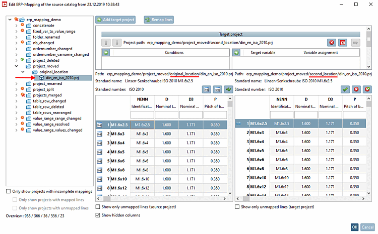Screen dimensions: 378x234
Task: Click the Add target project button
Action: pos(116,20)
